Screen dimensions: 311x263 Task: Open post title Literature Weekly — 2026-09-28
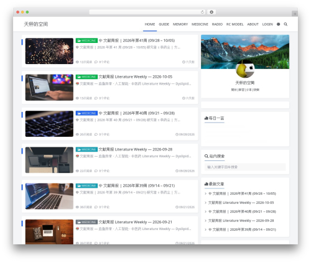coord(136,149)
